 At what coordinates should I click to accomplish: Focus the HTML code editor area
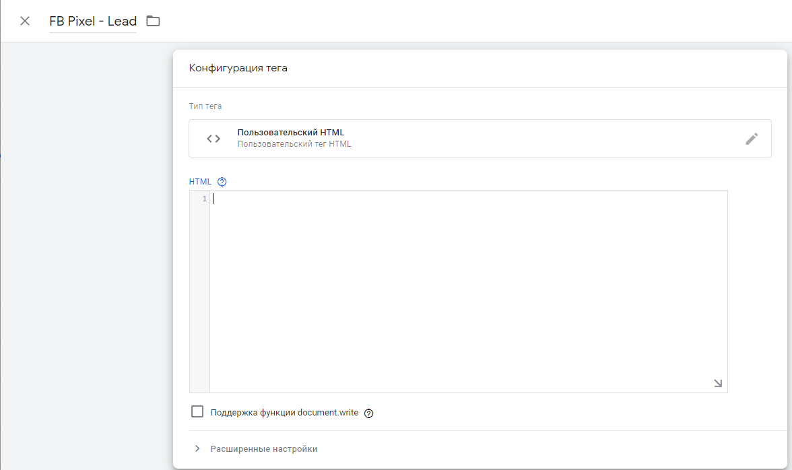click(x=468, y=291)
